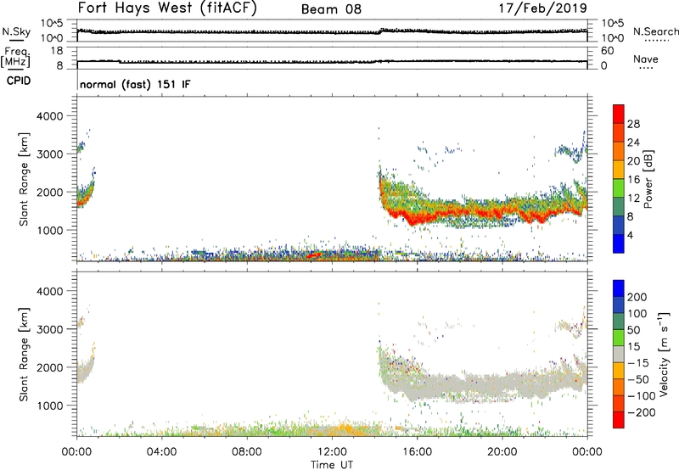Click the date '17/Feb/2019'
This screenshot has width=679, height=470.
point(543,8)
